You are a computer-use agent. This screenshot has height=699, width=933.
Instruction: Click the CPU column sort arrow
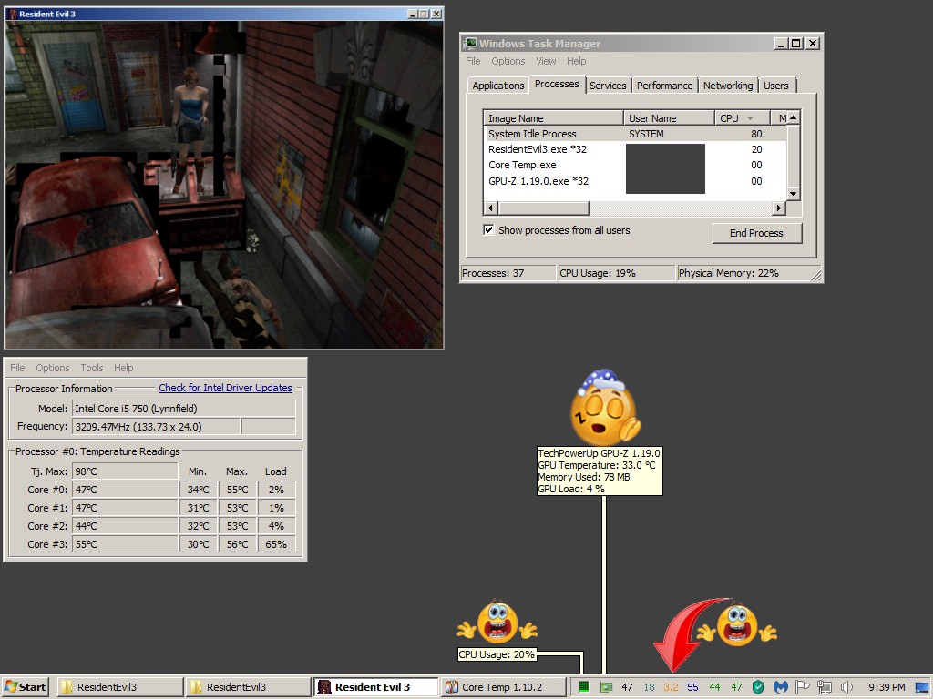750,118
